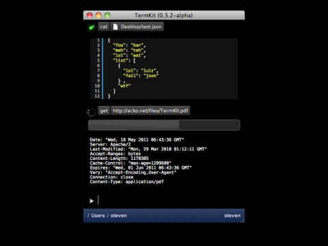Click the prompt arrow icon
Image resolution: width=328 pixels, height=246 pixels.
(x=92, y=201)
